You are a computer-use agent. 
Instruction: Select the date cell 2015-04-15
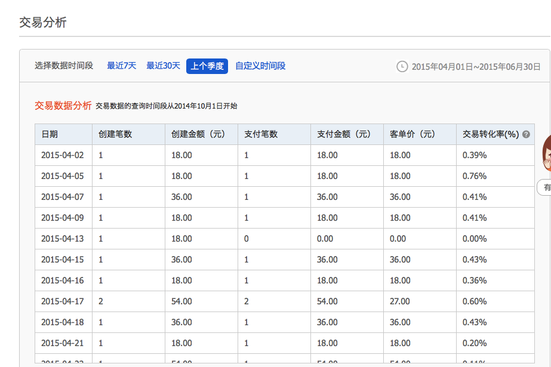click(x=63, y=260)
